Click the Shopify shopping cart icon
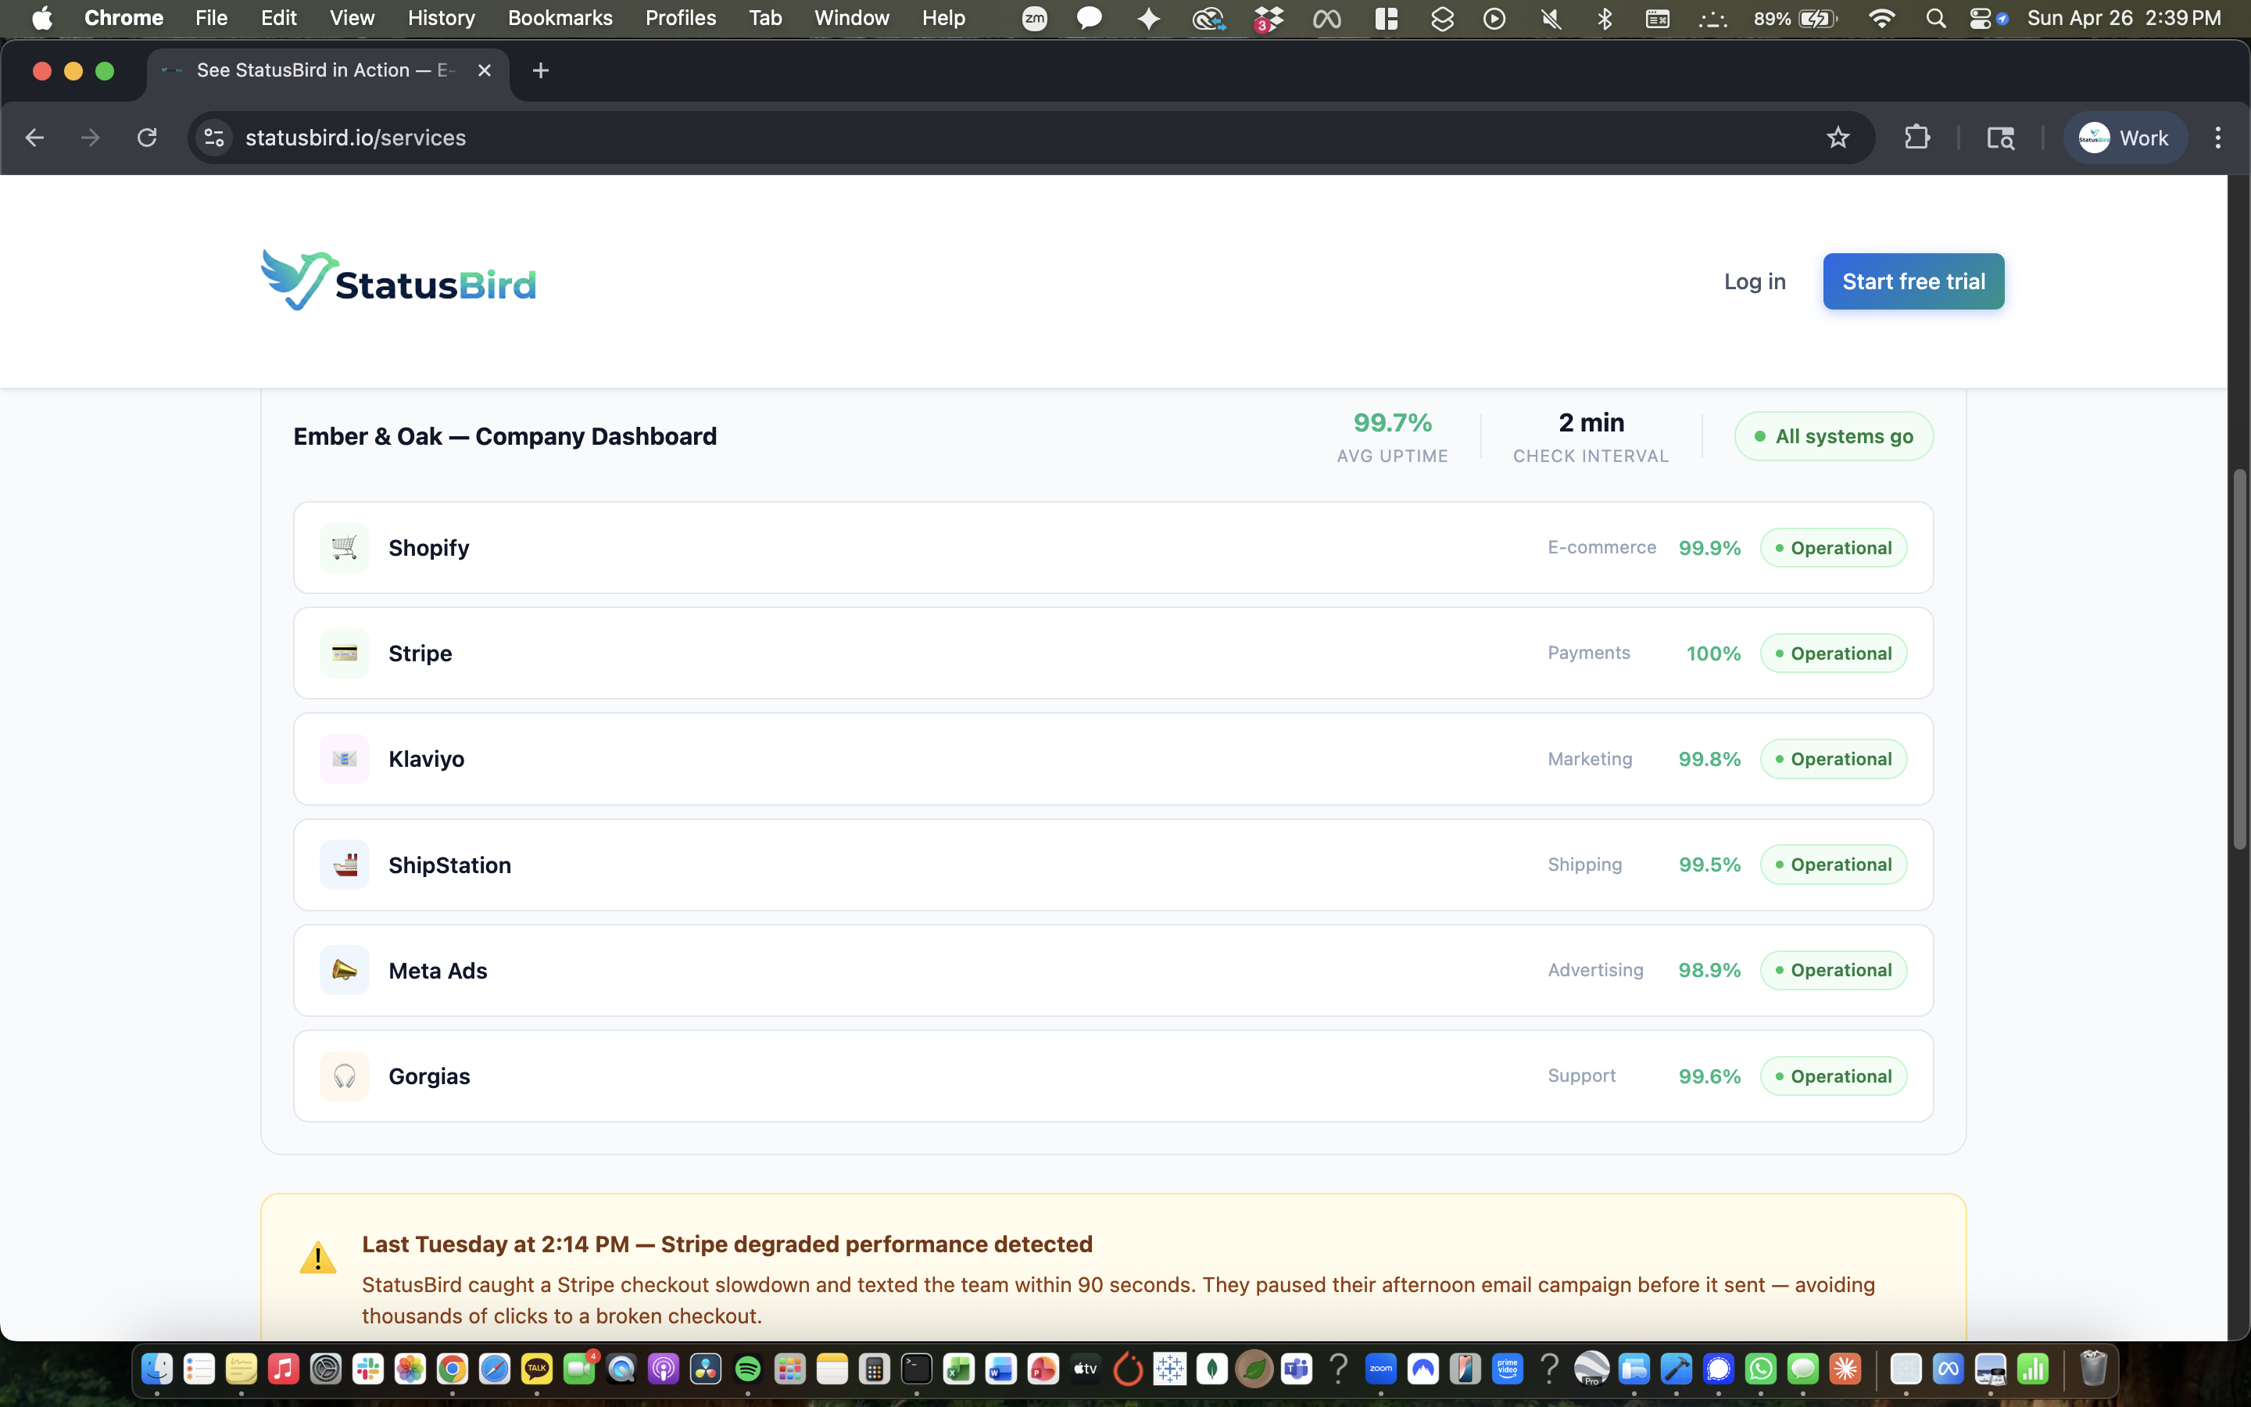The width and height of the screenshot is (2251, 1407). (x=344, y=548)
